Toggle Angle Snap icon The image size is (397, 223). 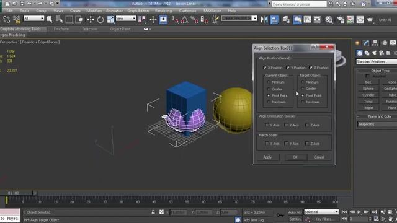click(x=185, y=19)
